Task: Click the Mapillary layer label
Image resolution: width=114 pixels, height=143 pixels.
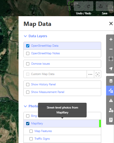Action: coord(37,123)
